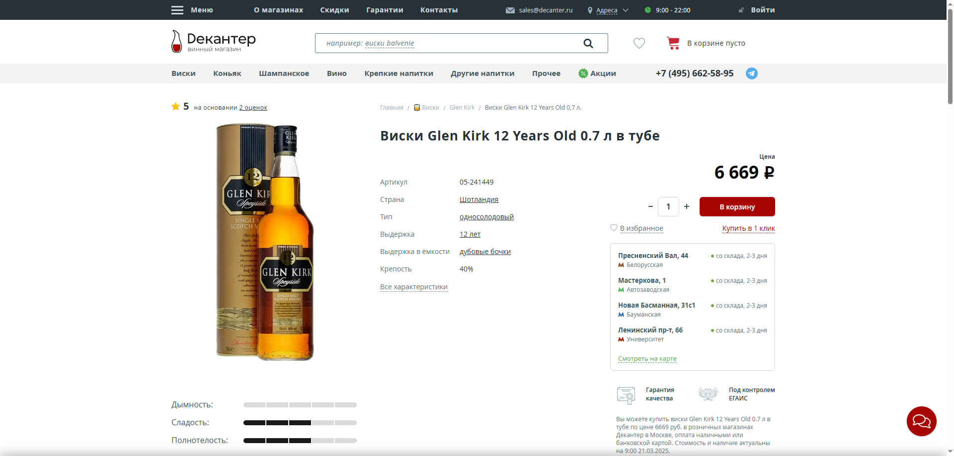Click the Decanter logo
The image size is (954, 456).
tap(214, 41)
